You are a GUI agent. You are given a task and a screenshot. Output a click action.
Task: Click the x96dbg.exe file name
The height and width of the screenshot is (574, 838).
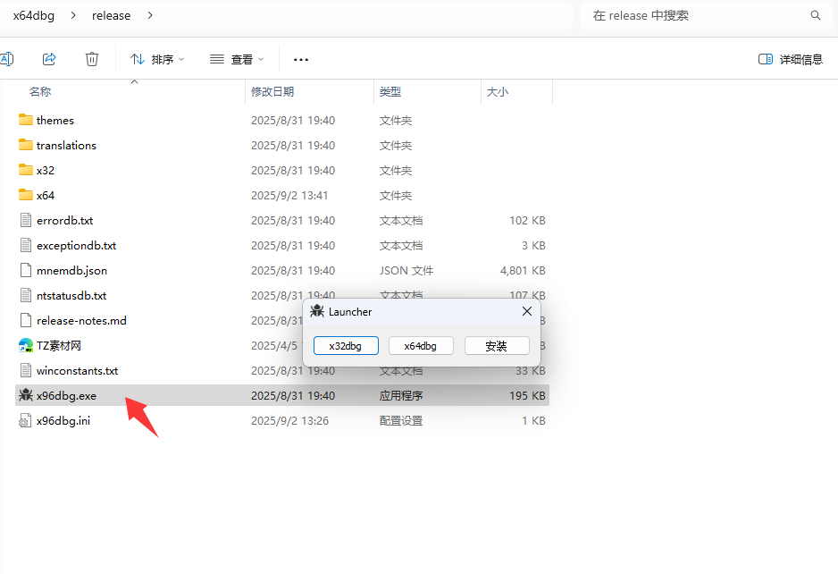click(67, 396)
